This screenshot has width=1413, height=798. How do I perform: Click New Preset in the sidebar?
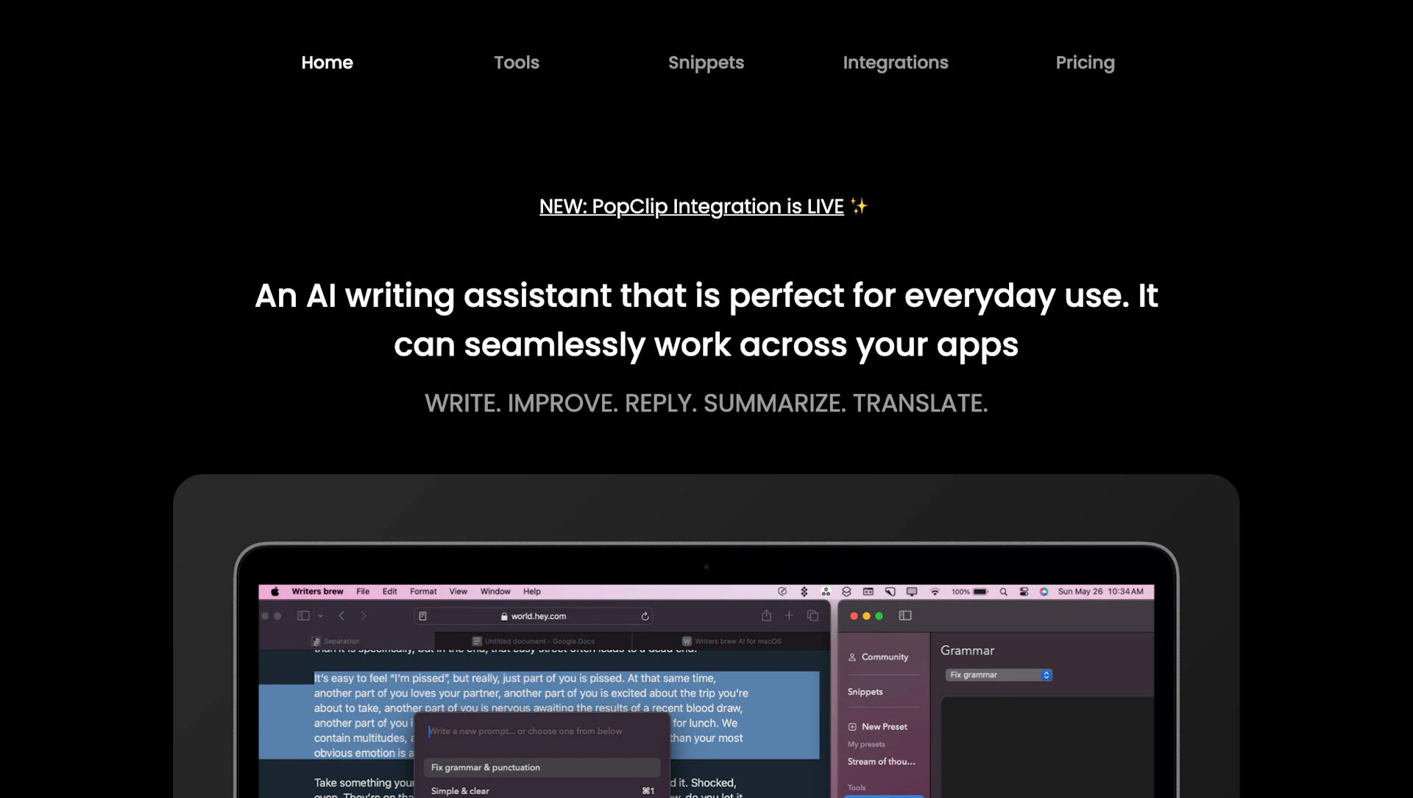(878, 727)
